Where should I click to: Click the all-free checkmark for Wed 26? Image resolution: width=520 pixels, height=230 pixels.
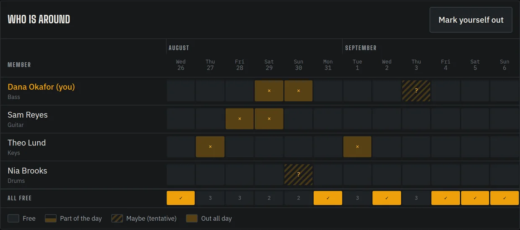point(181,198)
